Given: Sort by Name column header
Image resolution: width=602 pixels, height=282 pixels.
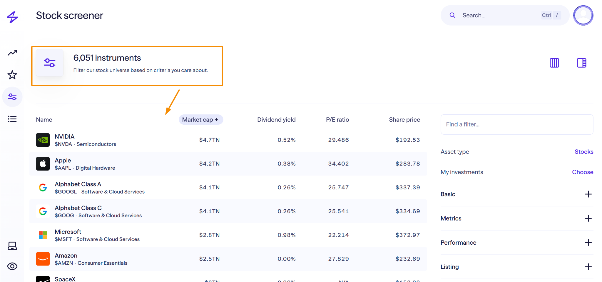Looking at the screenshot, I should tap(44, 120).
